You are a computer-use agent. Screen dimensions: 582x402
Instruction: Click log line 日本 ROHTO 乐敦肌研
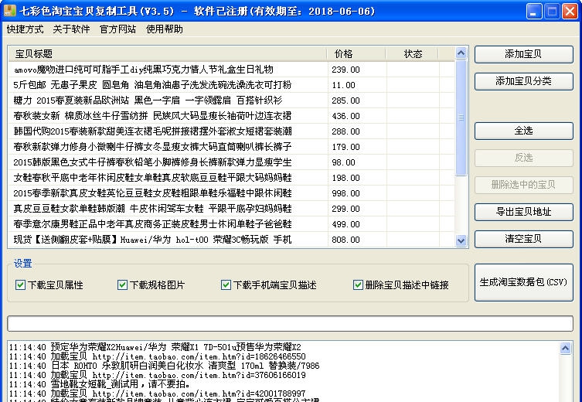click(164, 366)
